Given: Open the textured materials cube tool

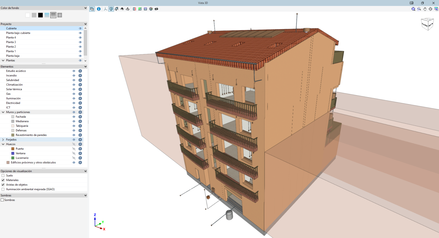Looking at the screenshot, I should point(151,9).
